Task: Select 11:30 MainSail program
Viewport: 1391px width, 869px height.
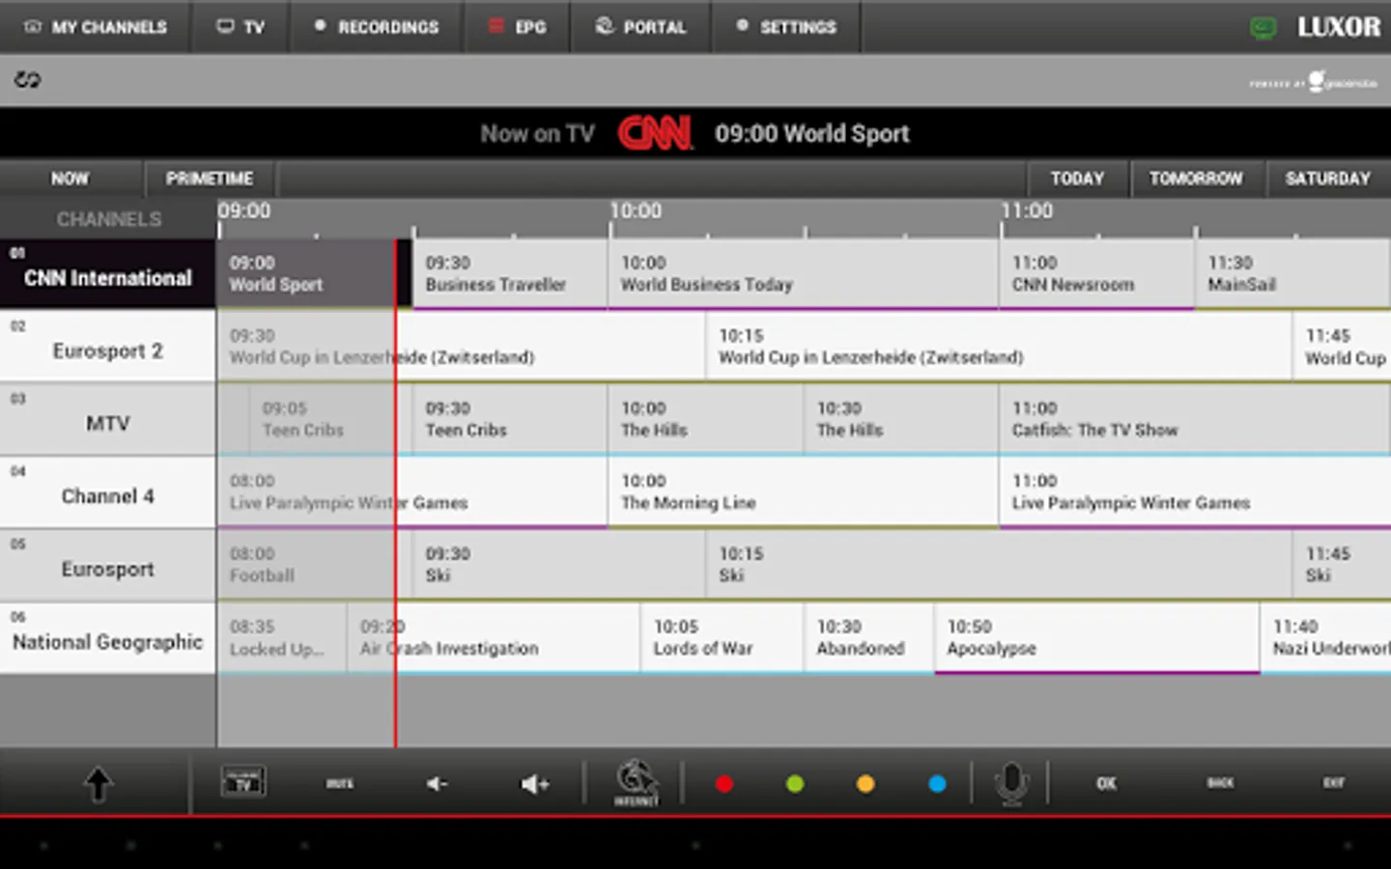Action: (1293, 274)
